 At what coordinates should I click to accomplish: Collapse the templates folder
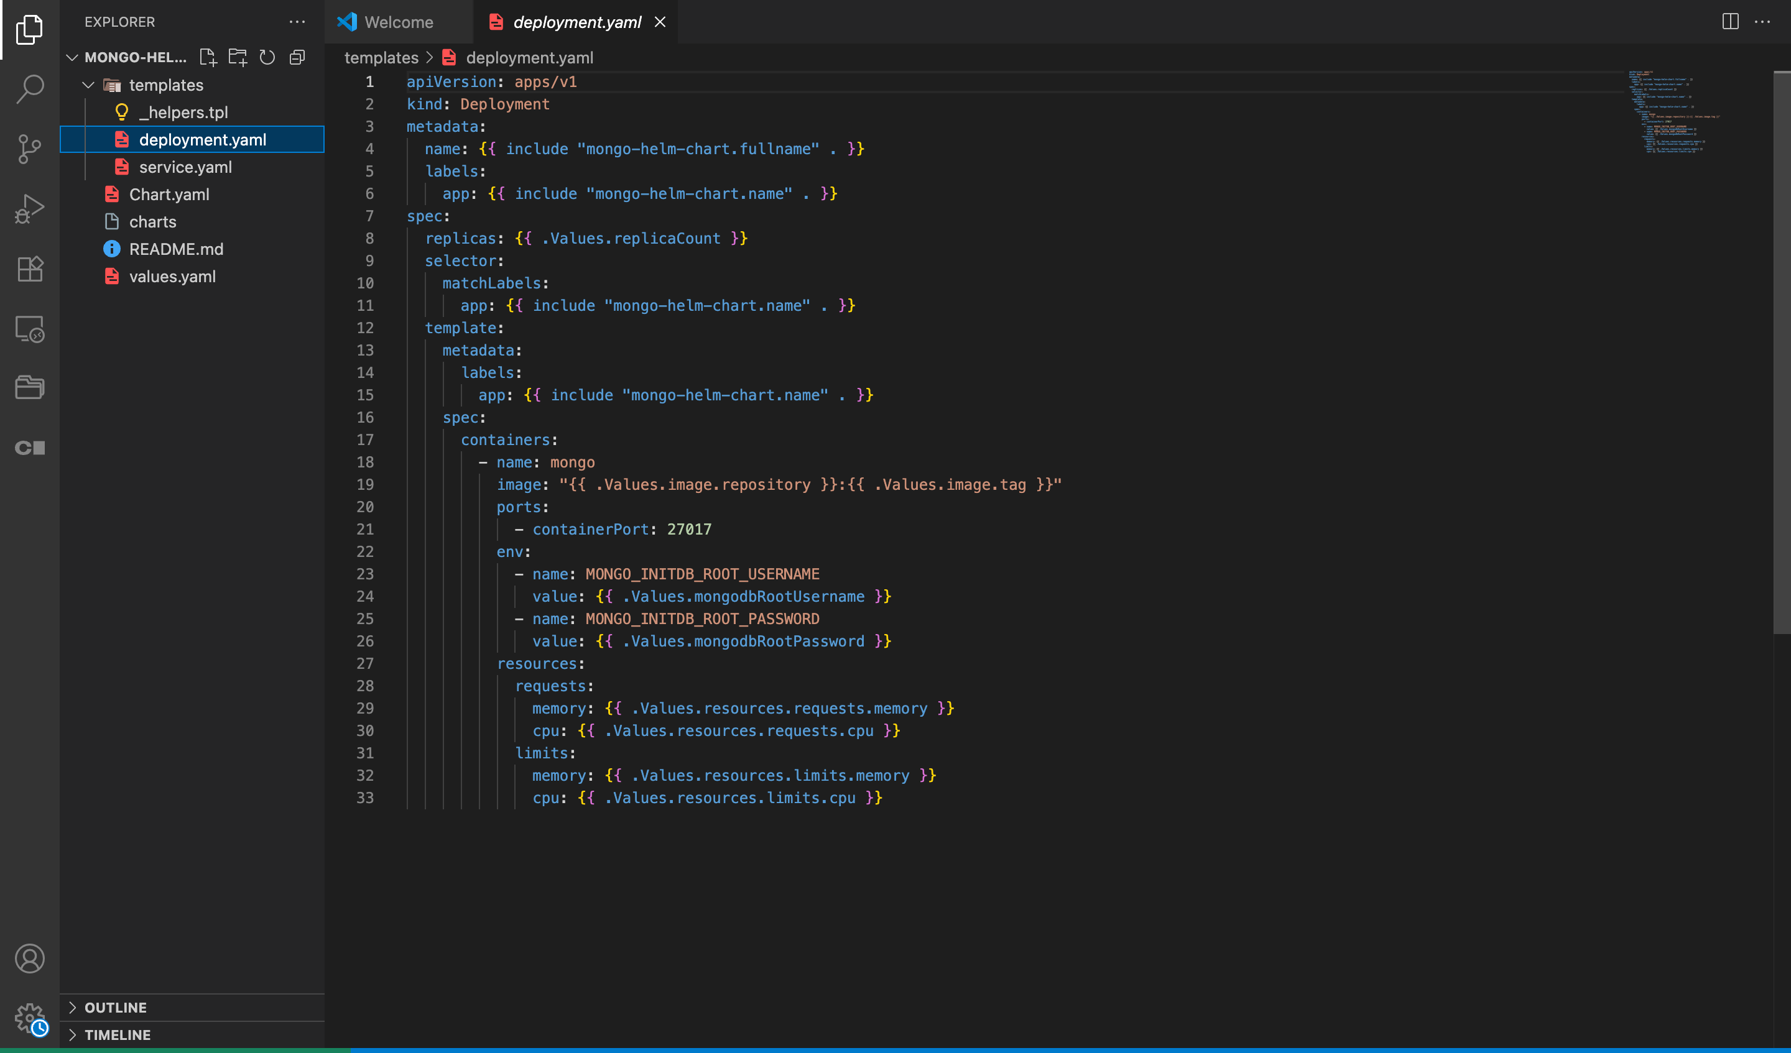point(89,85)
